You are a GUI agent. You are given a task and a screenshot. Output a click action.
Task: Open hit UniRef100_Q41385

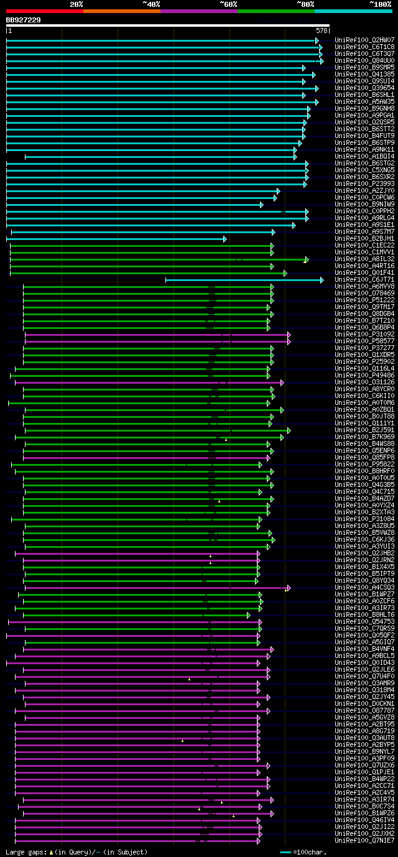pos(364,74)
